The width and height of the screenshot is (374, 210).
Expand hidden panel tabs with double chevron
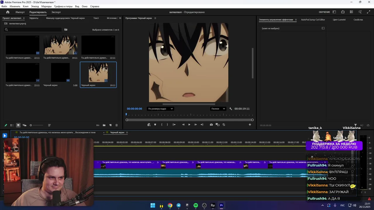[x=120, y=18]
